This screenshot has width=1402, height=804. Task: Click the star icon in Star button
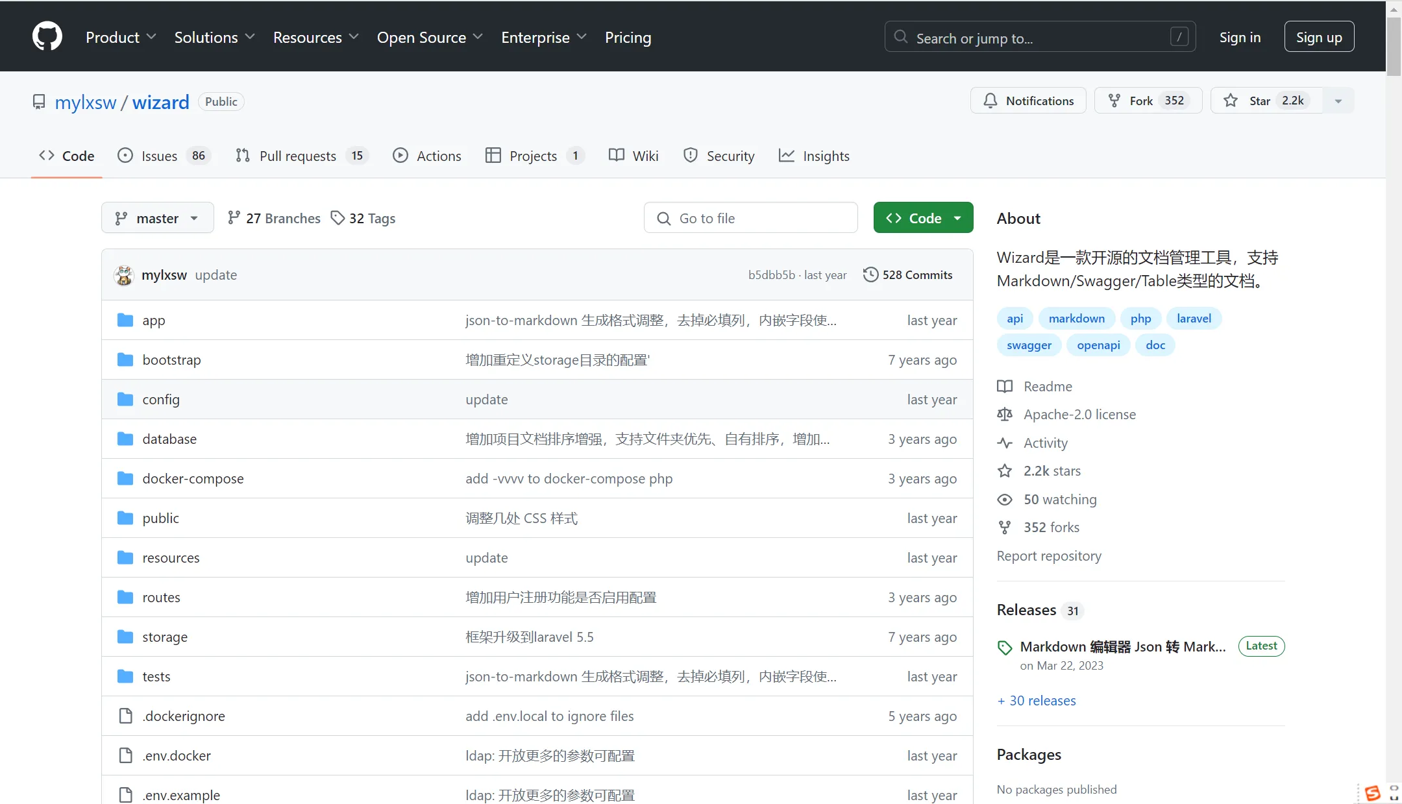(x=1231, y=101)
